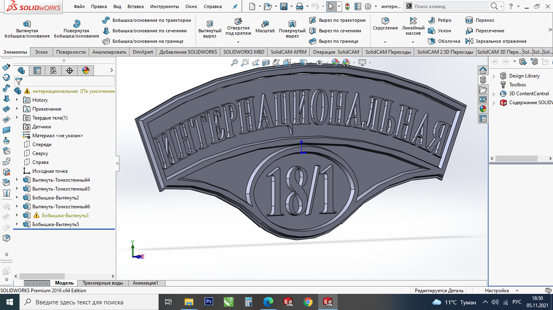This screenshot has width=553, height=310.
Task: Switch to the Эскиз tab
Action: pyautogui.click(x=41, y=52)
